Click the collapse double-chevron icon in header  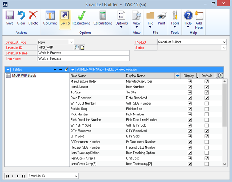coord(220,76)
